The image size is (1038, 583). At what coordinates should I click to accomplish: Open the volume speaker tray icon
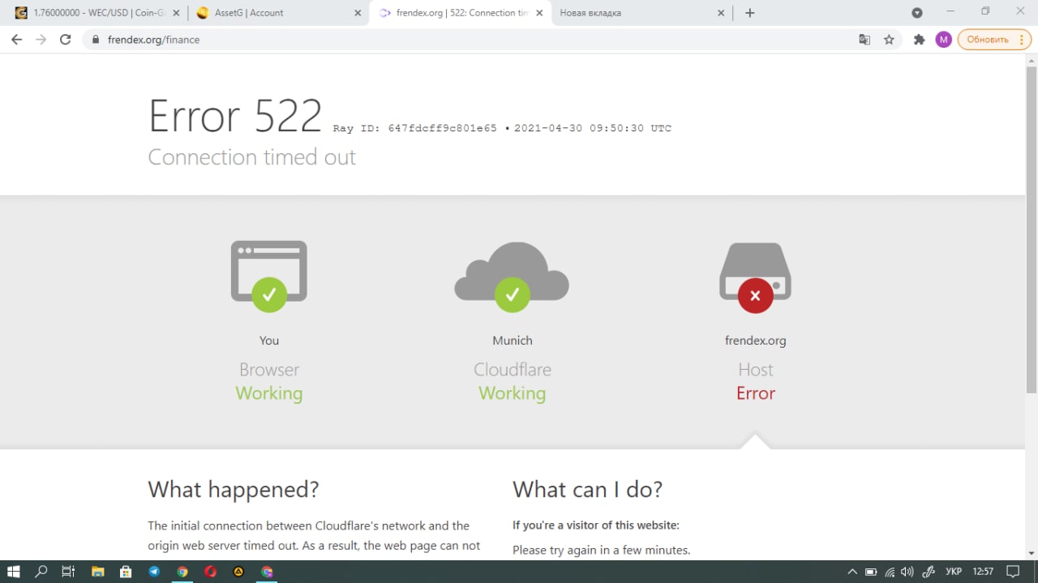click(x=907, y=572)
